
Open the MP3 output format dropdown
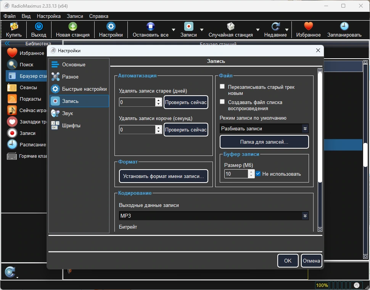214,216
